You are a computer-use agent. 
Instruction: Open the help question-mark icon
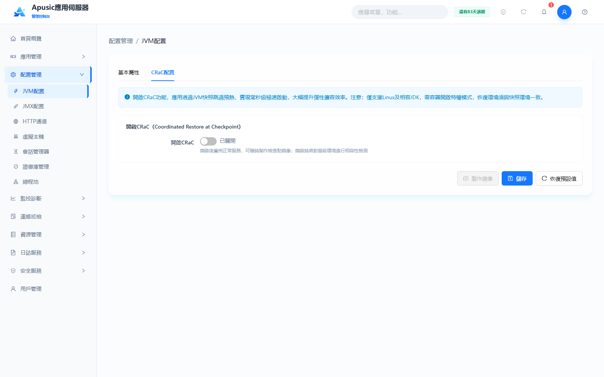click(x=585, y=12)
